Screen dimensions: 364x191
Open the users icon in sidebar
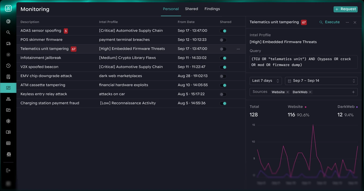coord(8,99)
